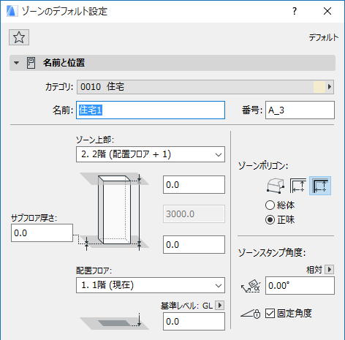Viewport: 345px width, 340px height.
Task: Open the 相対 angle mode arrow
Action: (x=330, y=270)
